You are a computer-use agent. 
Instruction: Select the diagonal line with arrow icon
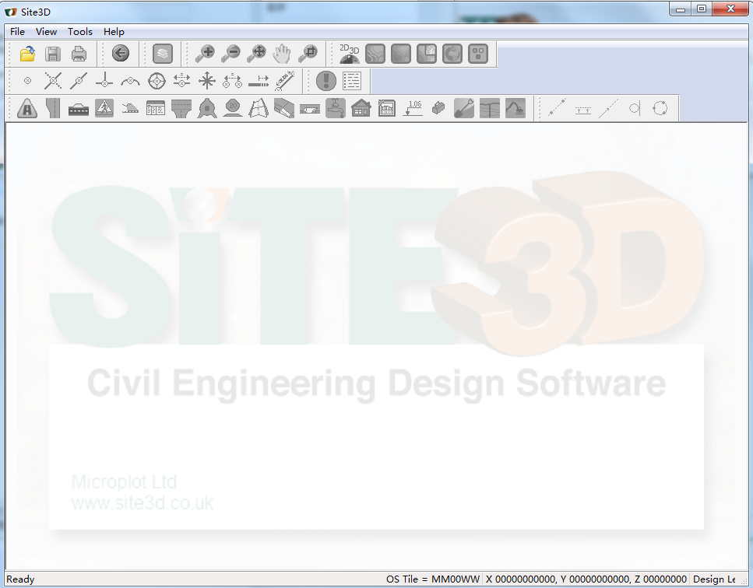pos(608,108)
